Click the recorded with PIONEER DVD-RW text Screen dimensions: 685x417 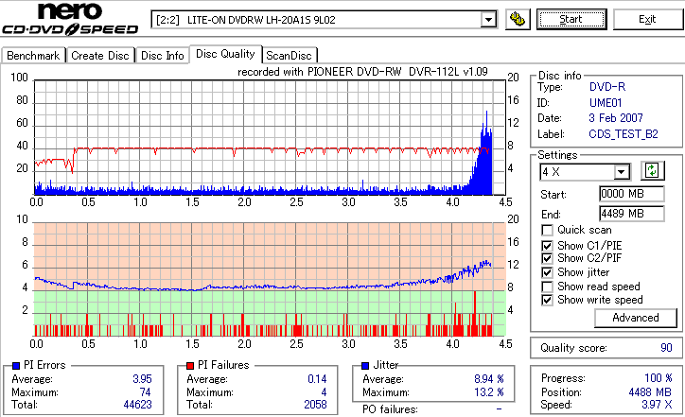click(x=362, y=72)
